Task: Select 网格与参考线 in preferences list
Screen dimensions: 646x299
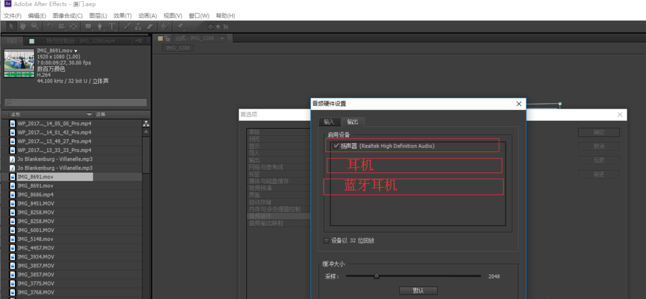Action: coord(266,167)
